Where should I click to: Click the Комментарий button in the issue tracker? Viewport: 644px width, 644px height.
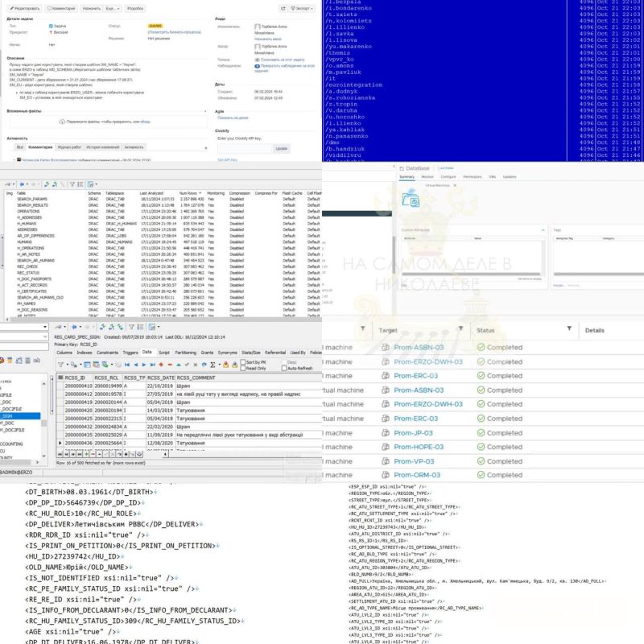coord(61,8)
